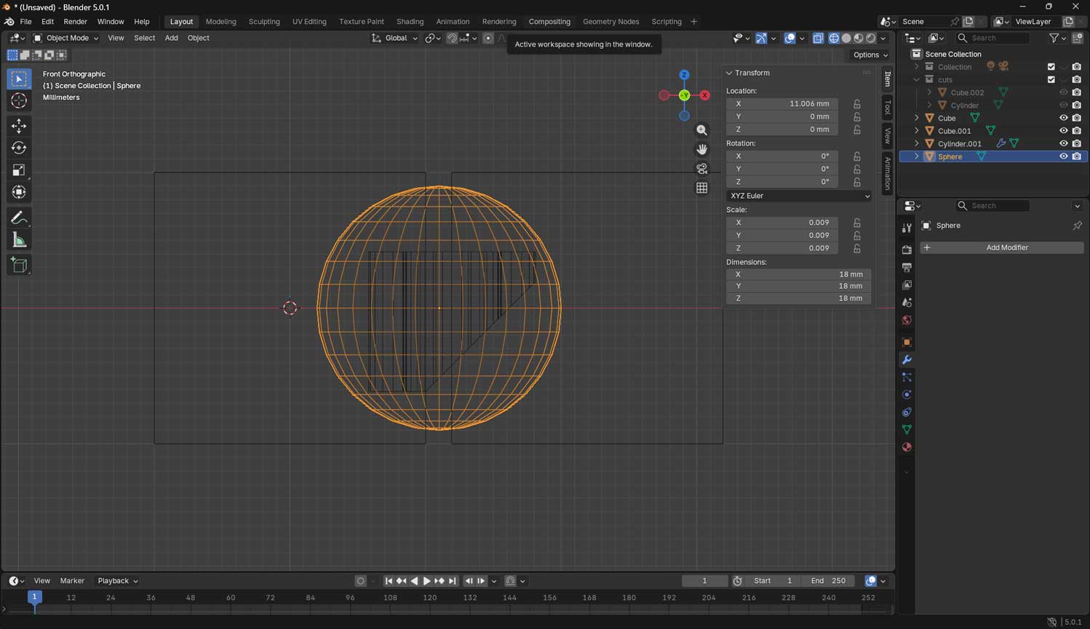Open the Object Mode dropdown
The height and width of the screenshot is (629, 1090).
coord(66,38)
